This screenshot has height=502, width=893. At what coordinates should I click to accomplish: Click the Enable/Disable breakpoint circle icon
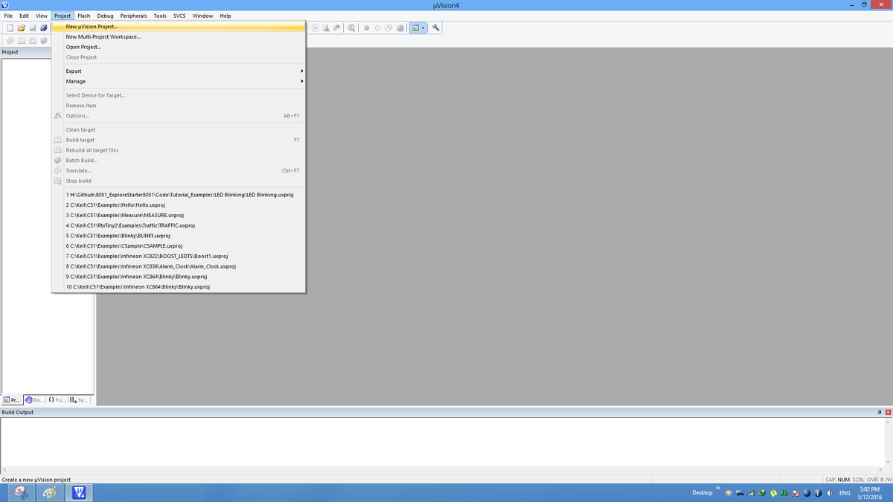[x=378, y=28]
